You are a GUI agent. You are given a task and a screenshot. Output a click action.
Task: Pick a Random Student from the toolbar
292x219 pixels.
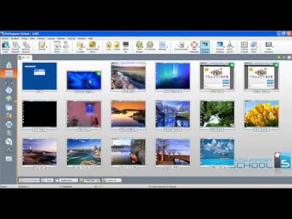coord(26,47)
